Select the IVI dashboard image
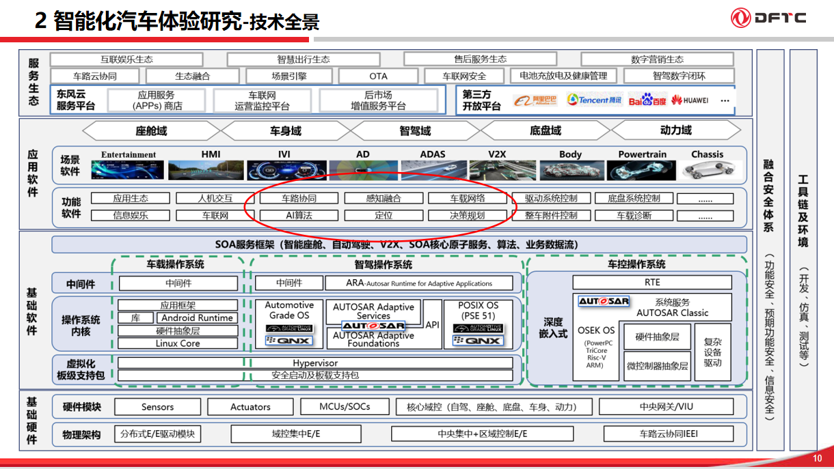 [285, 169]
